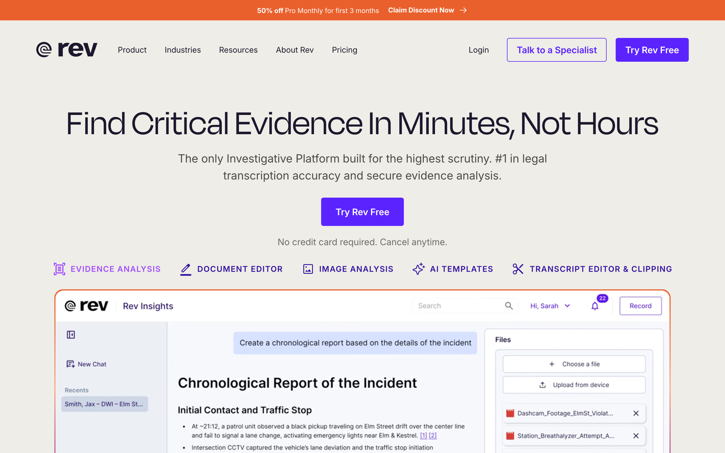The height and width of the screenshot is (453, 725).
Task: Click the search magnifier icon
Action: tap(509, 305)
